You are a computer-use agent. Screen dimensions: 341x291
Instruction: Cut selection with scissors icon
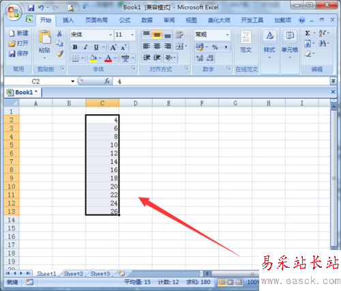pos(59,33)
